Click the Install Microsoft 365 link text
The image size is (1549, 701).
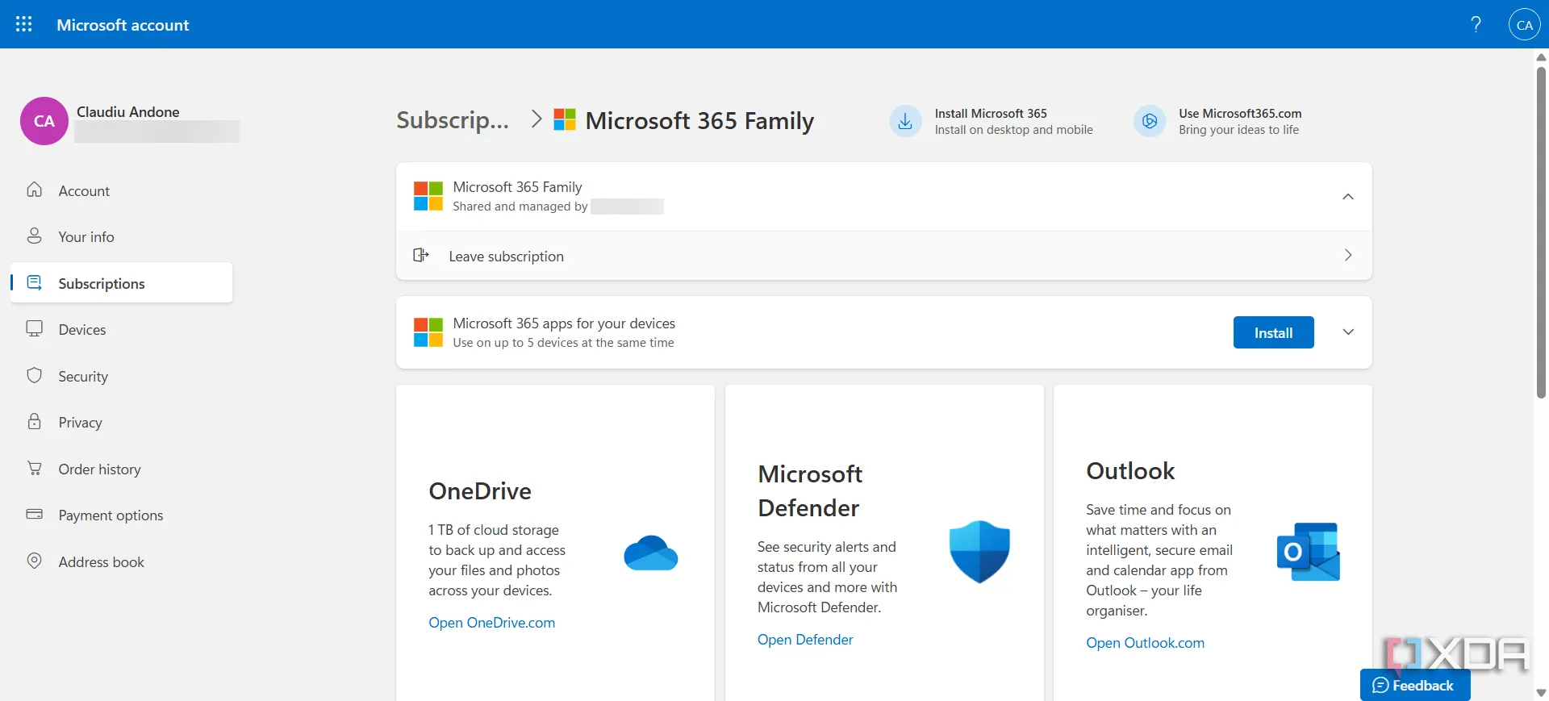pos(991,113)
